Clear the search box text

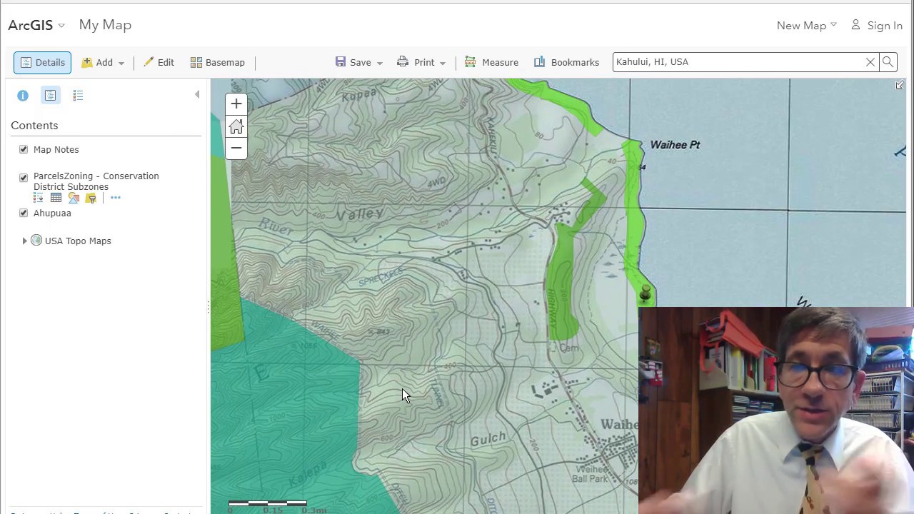870,62
